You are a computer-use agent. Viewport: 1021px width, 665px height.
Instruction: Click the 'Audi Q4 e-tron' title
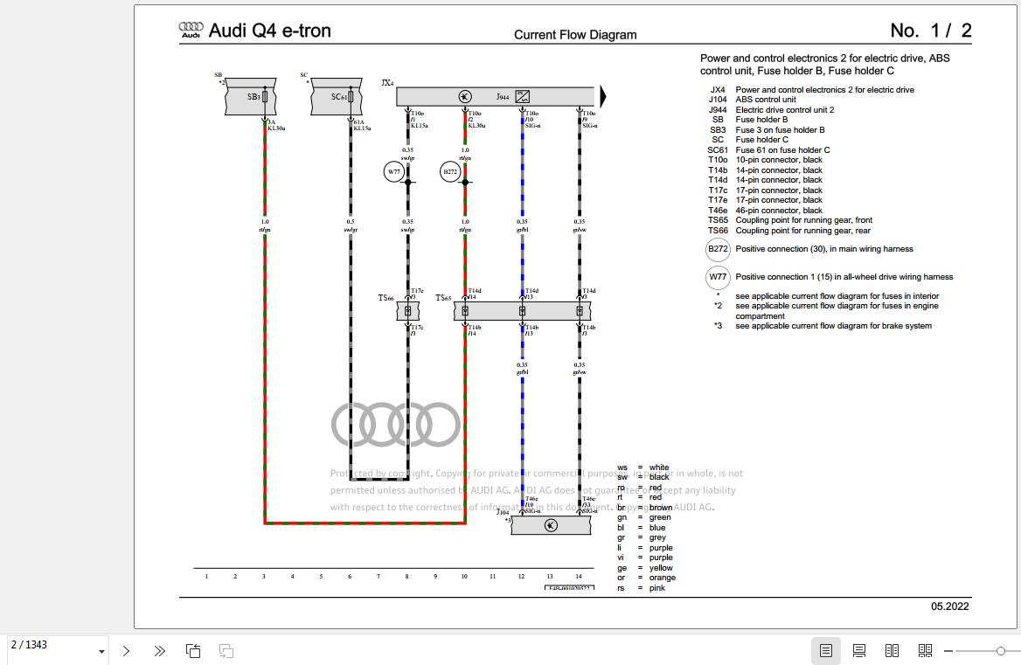coord(269,31)
